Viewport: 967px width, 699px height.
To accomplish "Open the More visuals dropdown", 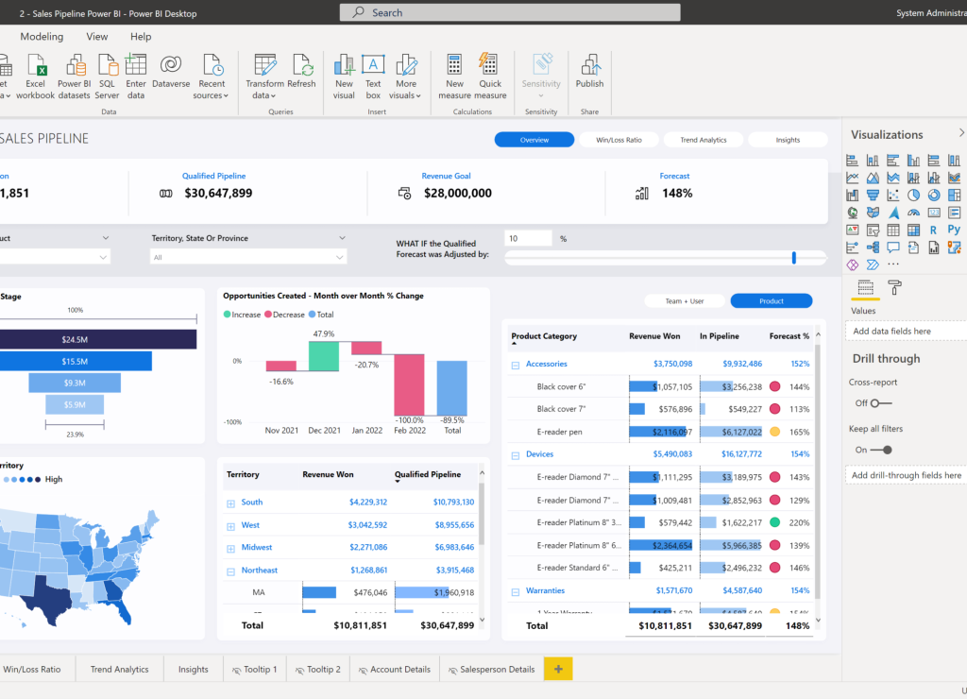I will coord(406,77).
